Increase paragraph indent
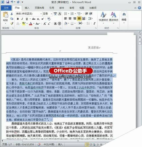 (91, 14)
